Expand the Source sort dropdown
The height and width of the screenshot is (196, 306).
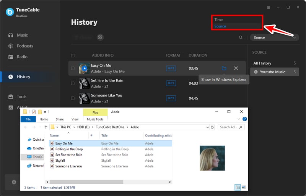[x=274, y=38]
